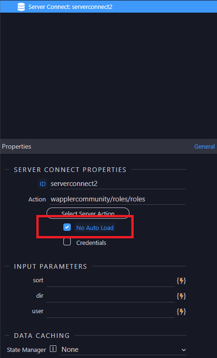The height and width of the screenshot is (358, 217).
Task: Open dynamic data picker for user parameter
Action: click(181, 311)
